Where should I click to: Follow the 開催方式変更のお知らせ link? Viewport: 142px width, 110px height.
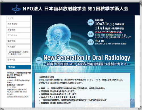click(78, 88)
